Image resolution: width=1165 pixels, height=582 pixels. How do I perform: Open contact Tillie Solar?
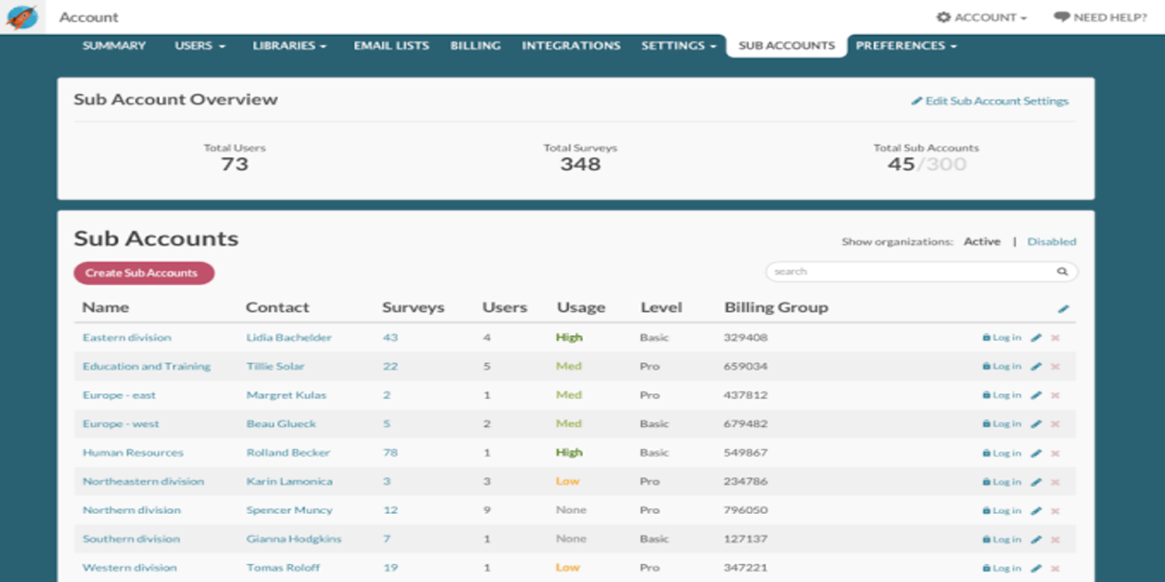click(276, 366)
